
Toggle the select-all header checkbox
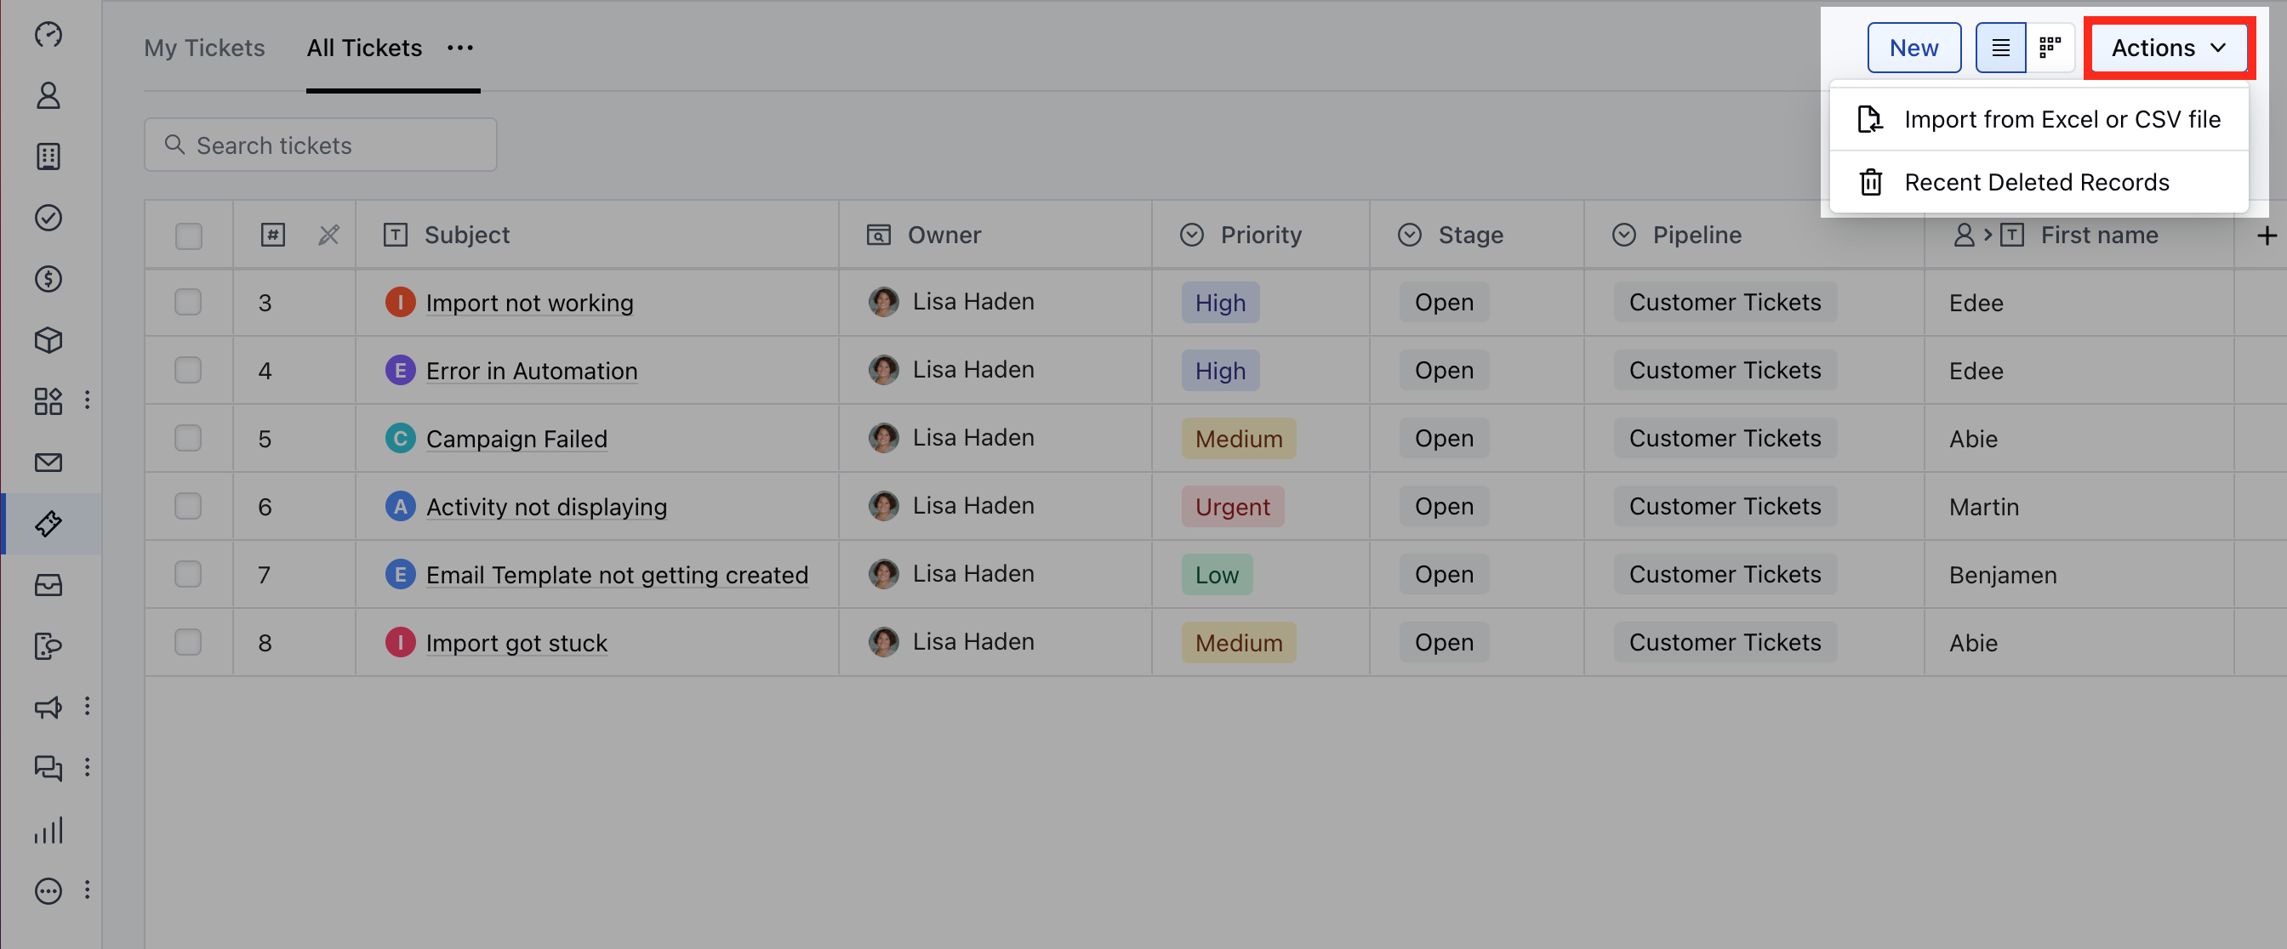coord(188,236)
